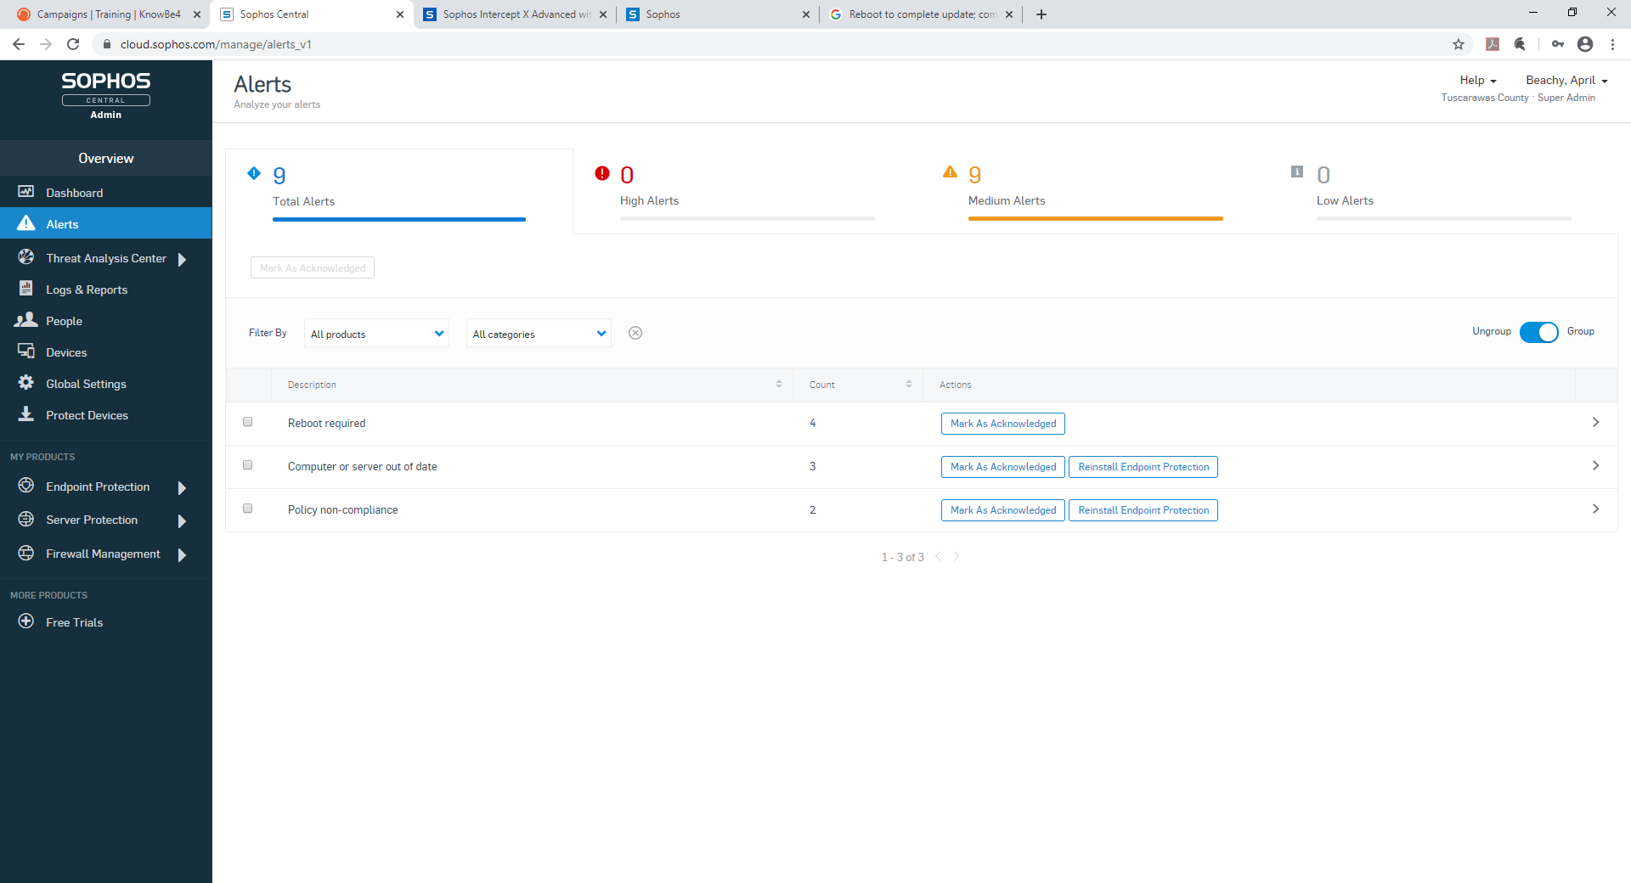Expand Server Protection submenu arrow

(x=182, y=520)
